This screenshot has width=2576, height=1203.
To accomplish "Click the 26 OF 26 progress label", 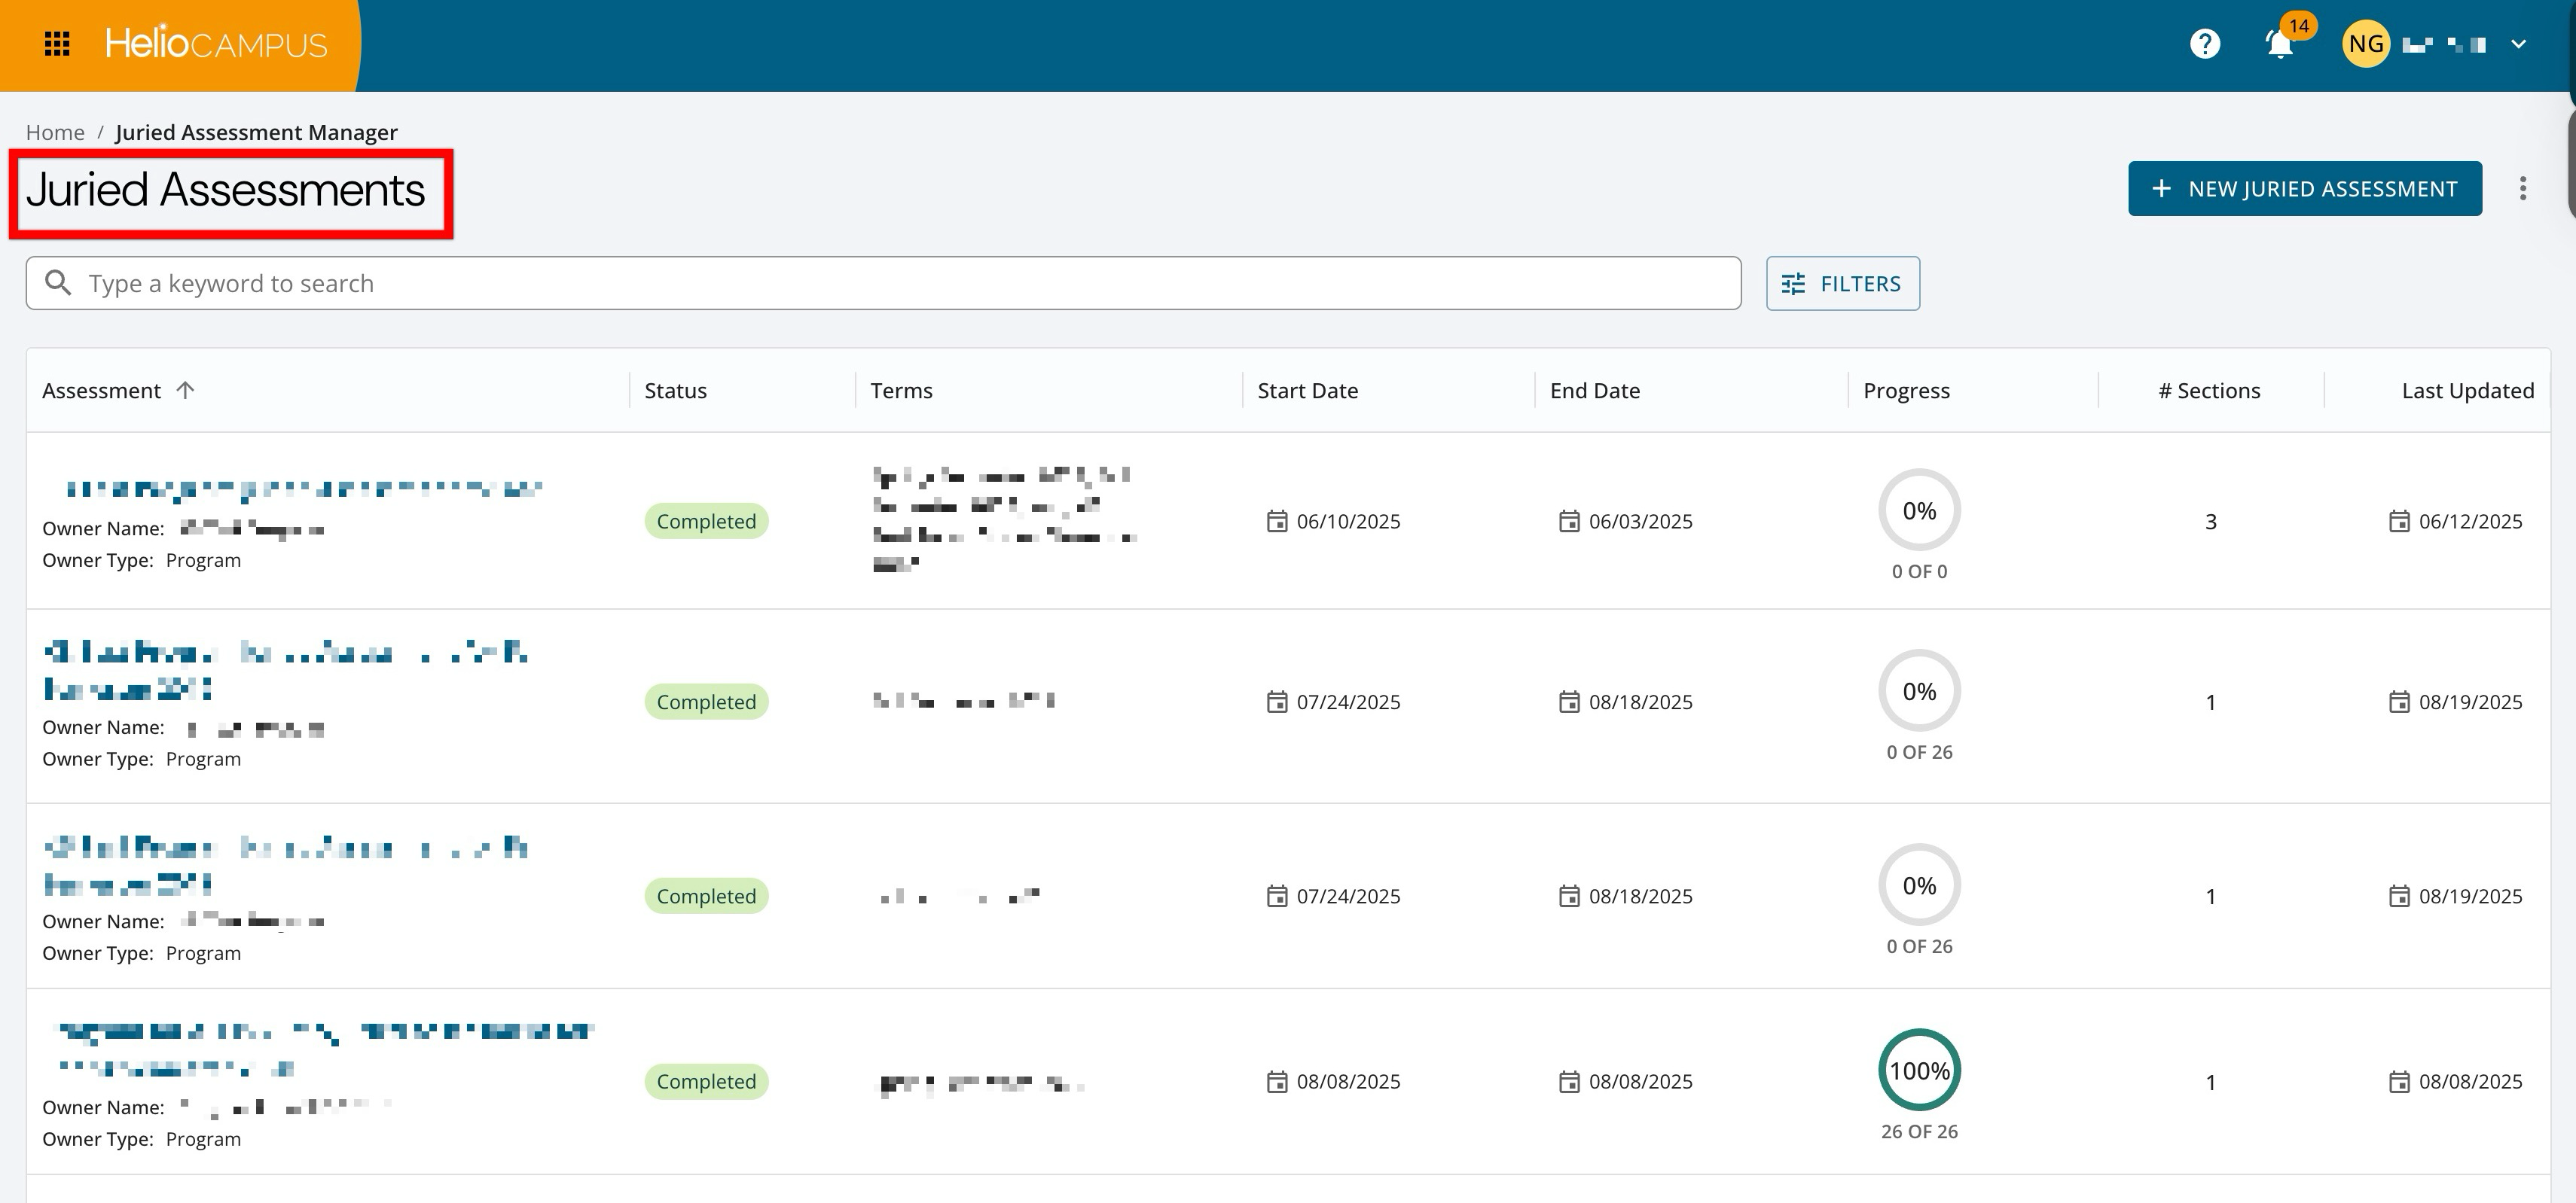I will click(x=1919, y=1131).
